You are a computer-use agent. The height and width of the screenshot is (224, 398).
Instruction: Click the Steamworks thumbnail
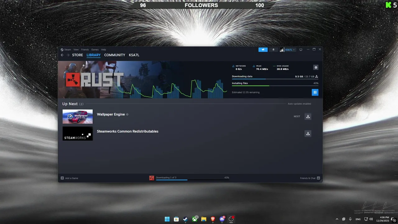(77, 133)
